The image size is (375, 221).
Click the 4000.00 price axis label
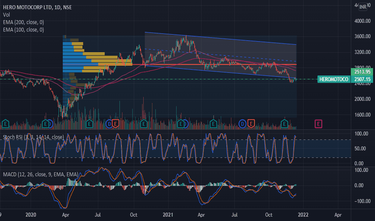(362, 21)
